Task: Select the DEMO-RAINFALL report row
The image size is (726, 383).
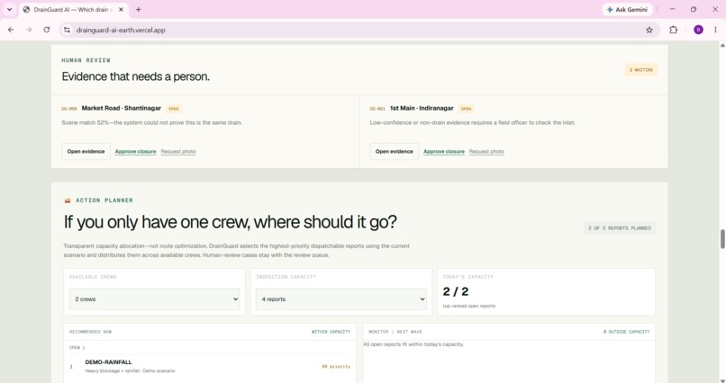Action: (210, 367)
